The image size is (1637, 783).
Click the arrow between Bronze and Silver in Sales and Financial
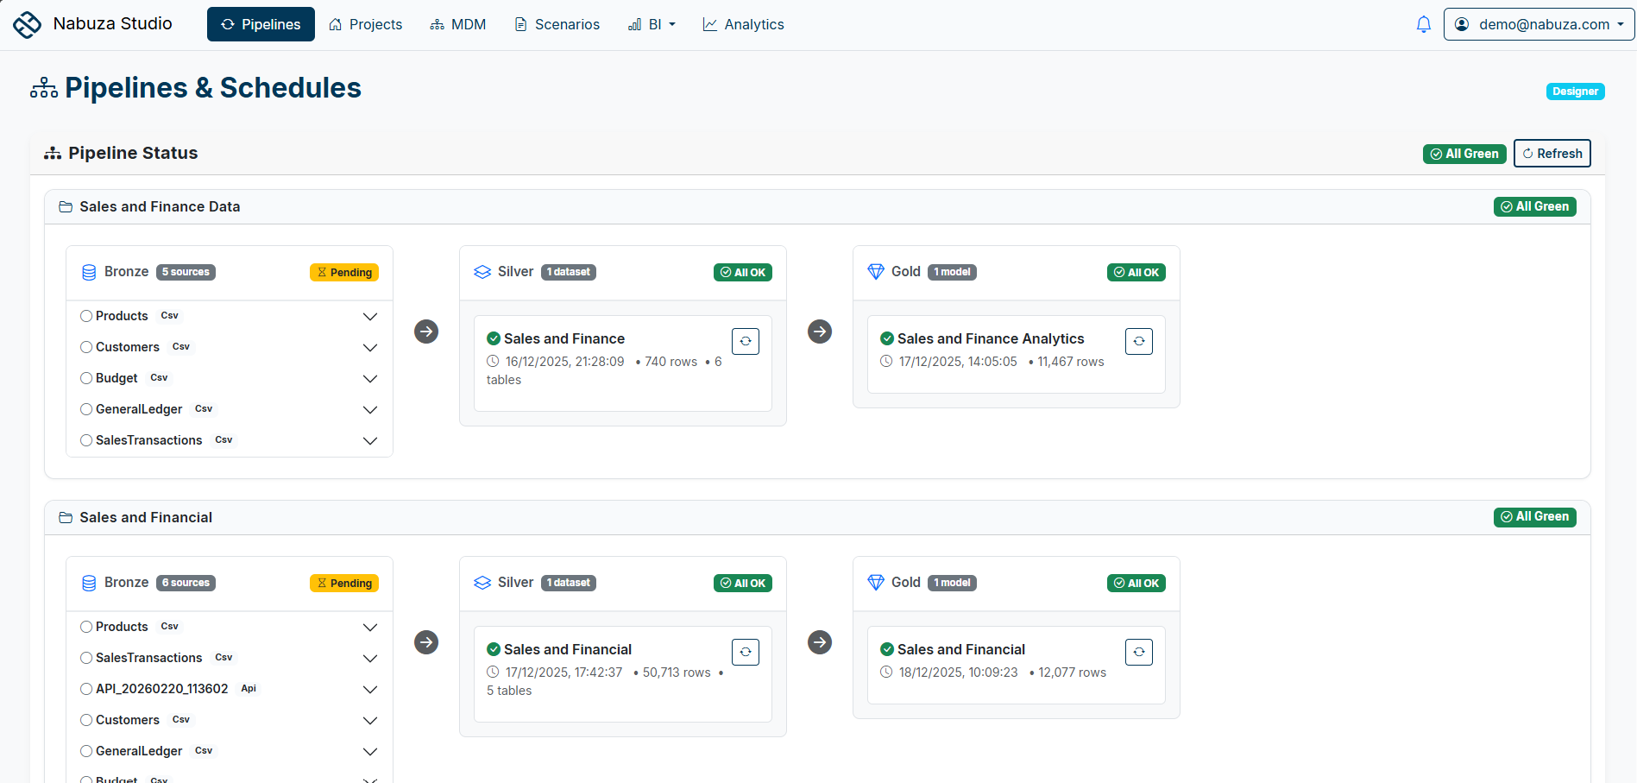tap(426, 642)
